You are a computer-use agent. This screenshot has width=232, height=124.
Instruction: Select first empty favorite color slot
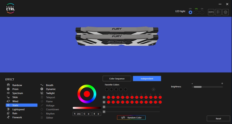pos(107,89)
